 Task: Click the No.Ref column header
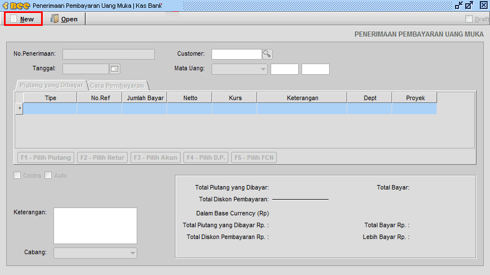(100, 98)
